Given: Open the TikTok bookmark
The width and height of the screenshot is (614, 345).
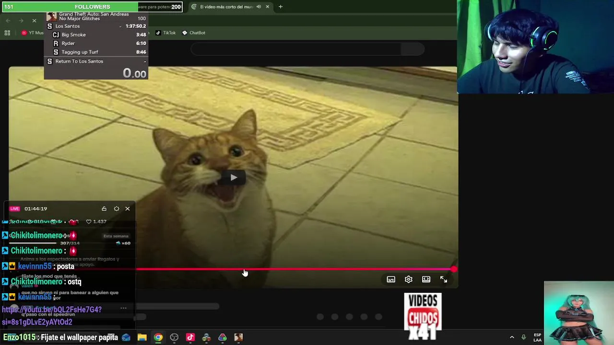Looking at the screenshot, I should 166,33.
